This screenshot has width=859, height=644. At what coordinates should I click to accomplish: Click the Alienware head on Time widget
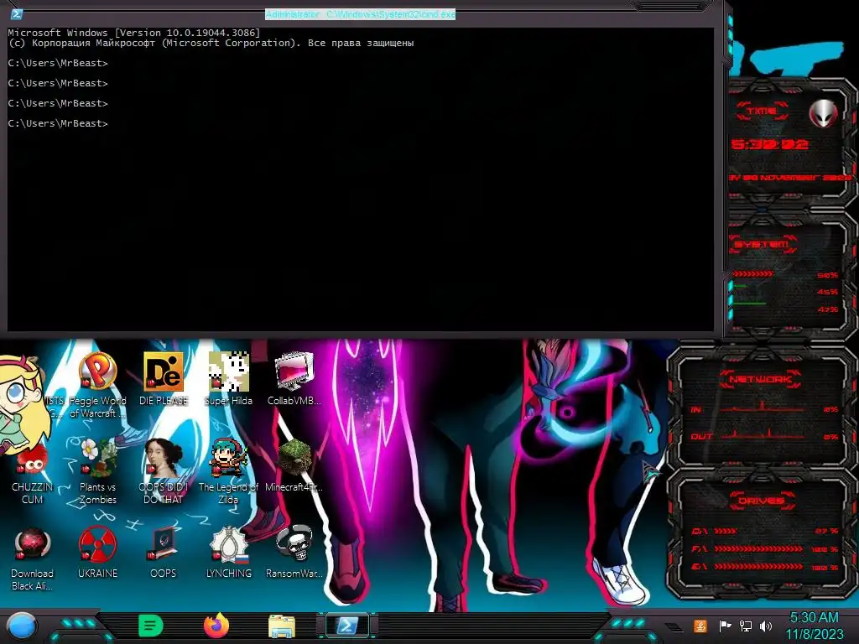[823, 113]
